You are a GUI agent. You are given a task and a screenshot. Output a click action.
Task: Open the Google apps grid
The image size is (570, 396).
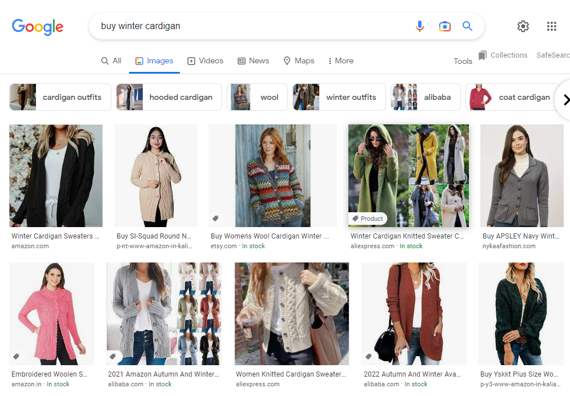(x=551, y=26)
